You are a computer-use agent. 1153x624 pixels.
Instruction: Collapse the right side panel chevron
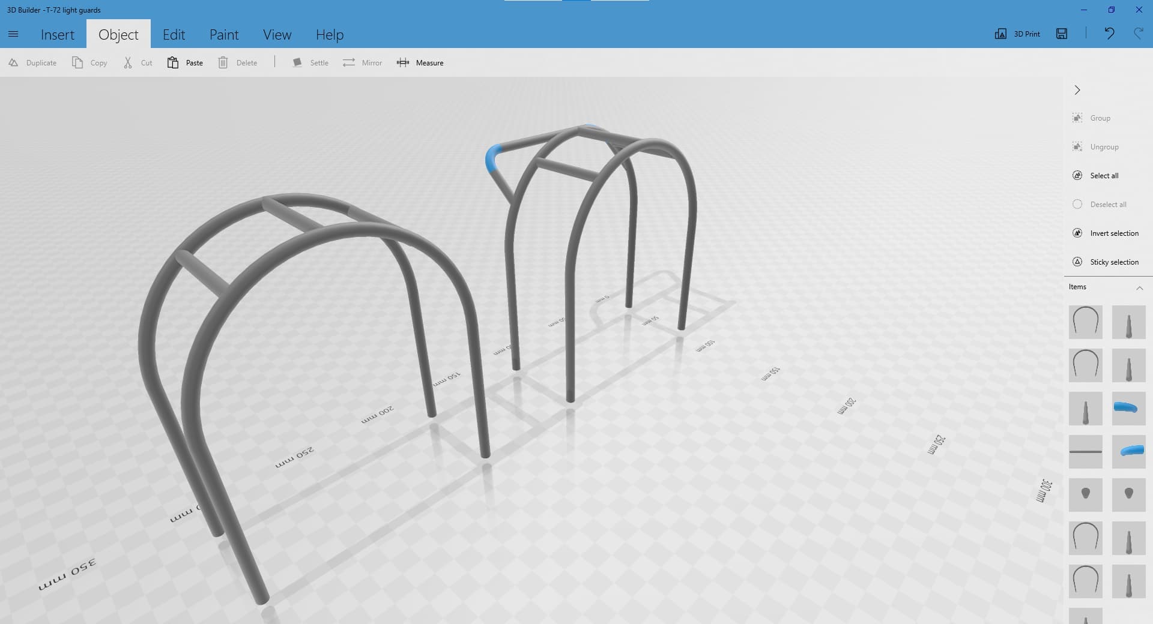(1077, 90)
